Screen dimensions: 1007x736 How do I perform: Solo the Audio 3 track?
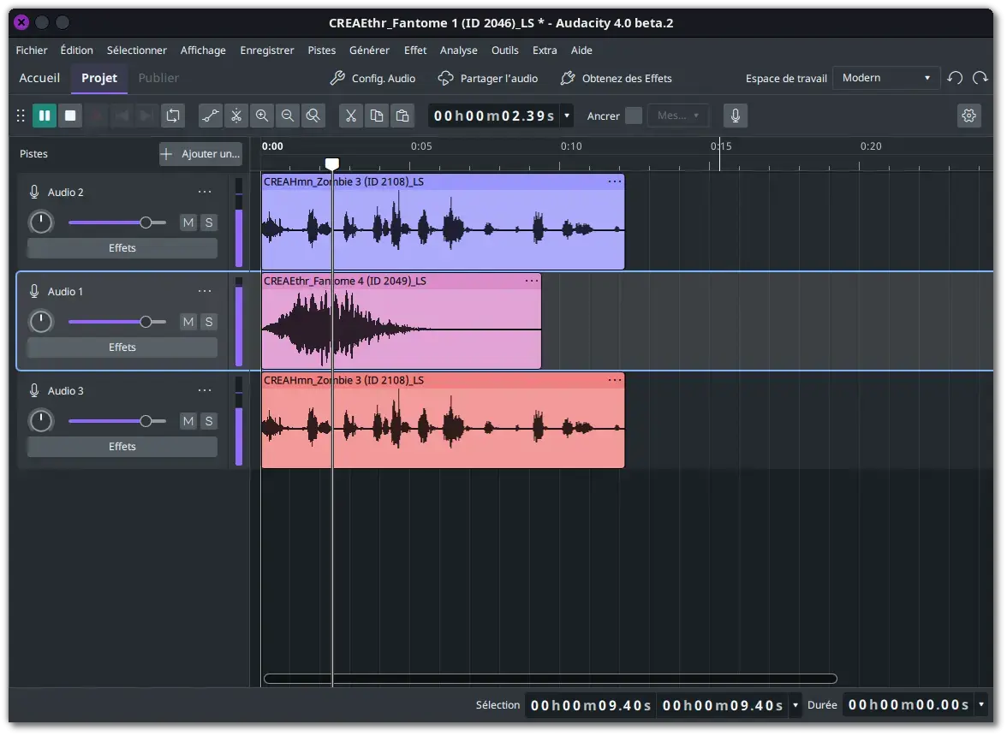point(209,422)
